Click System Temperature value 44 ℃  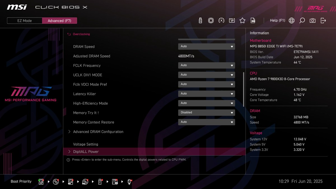297,62
